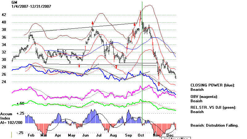Click the GM ticker title
This screenshot has height=139, width=247.
(x=14, y=2)
